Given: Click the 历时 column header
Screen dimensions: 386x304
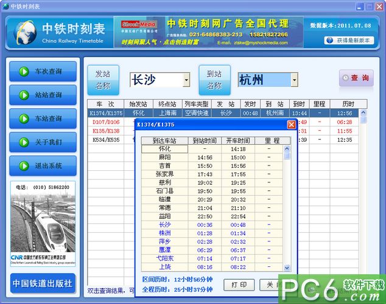Looking at the screenshot, I should (348, 104).
